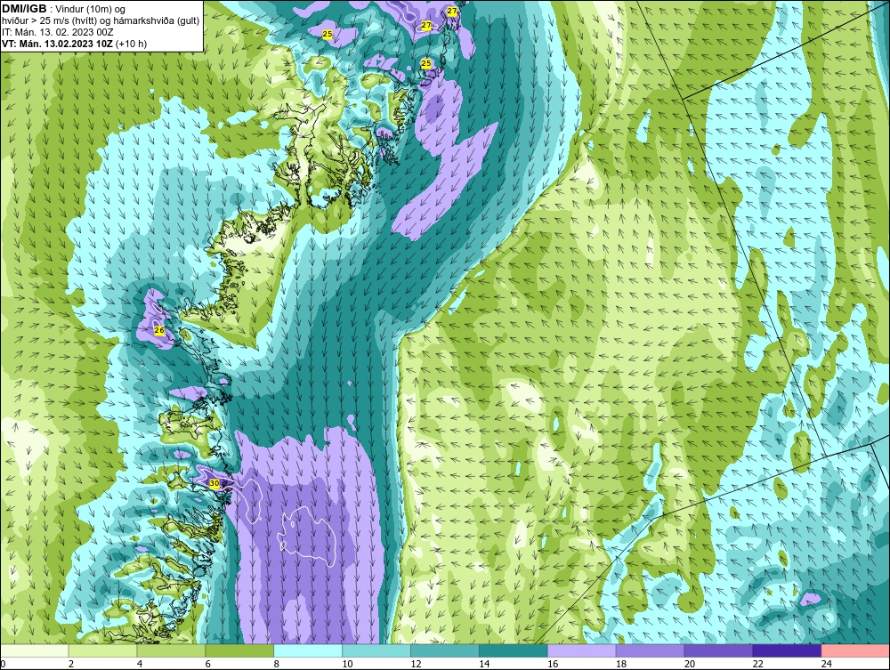890x670 pixels.
Task: Click the legend scale number 8
Action: tap(277, 664)
